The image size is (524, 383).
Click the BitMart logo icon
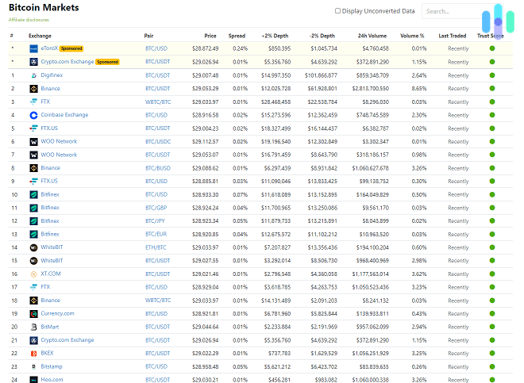(x=33, y=327)
